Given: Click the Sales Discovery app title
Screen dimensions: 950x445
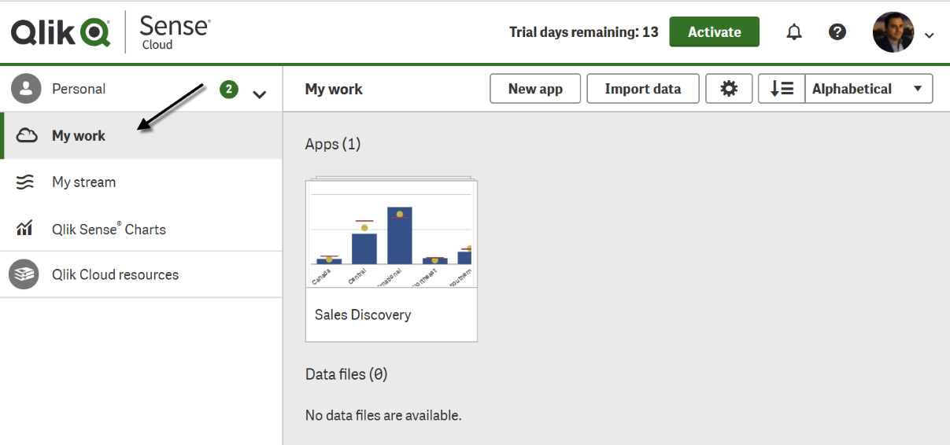Looking at the screenshot, I should (x=363, y=314).
